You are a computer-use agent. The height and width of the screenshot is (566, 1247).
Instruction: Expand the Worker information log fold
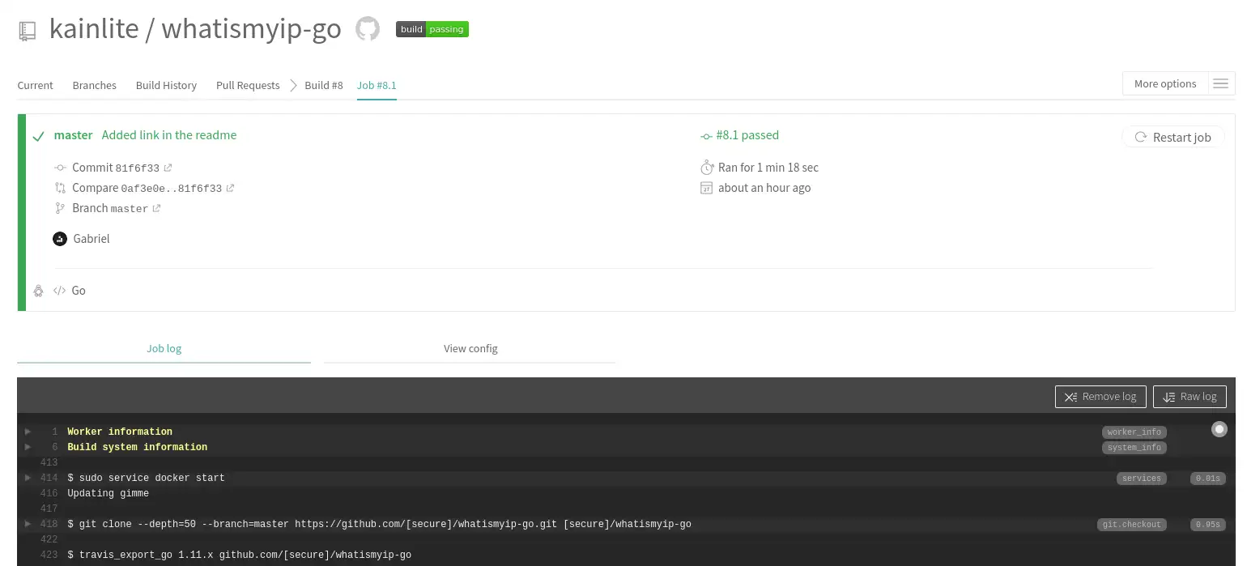[28, 432]
